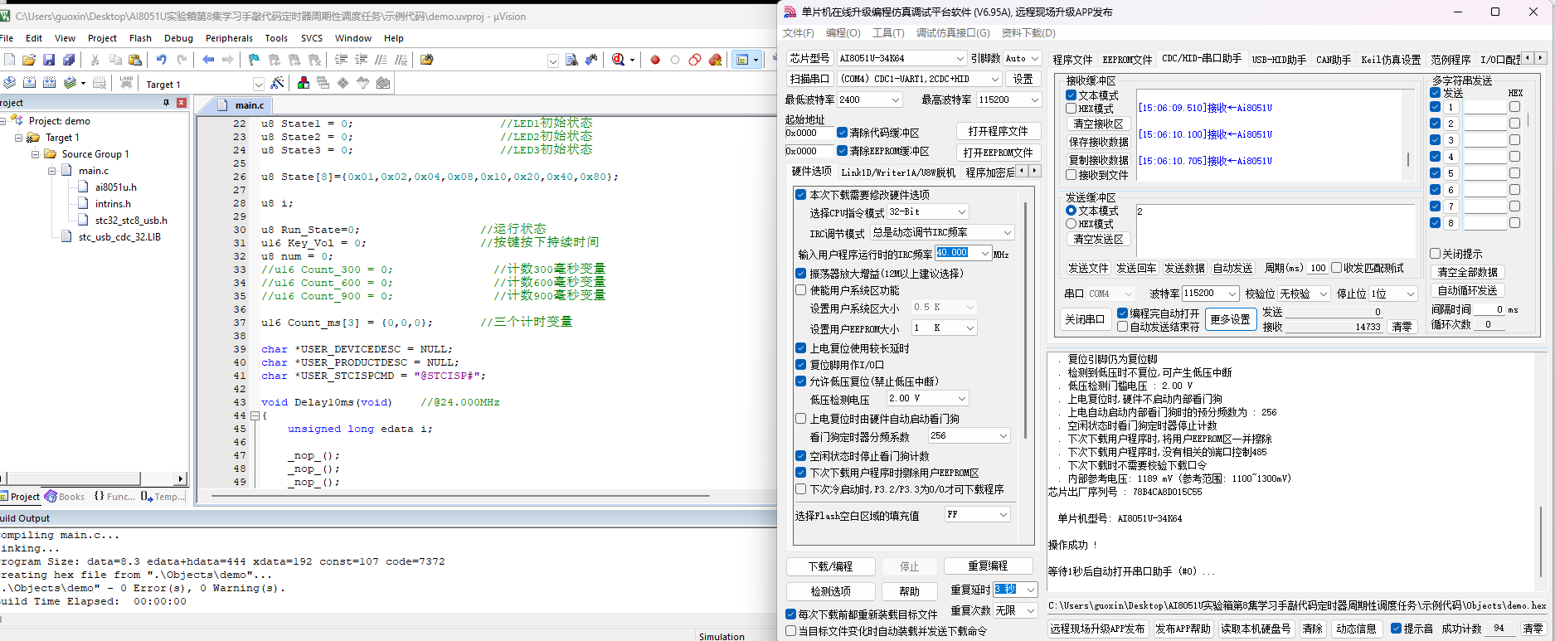This screenshot has width=1555, height=641.
Task: Open the 芯片型号 AI8051U-34K64 dropdown
Action: (901, 58)
